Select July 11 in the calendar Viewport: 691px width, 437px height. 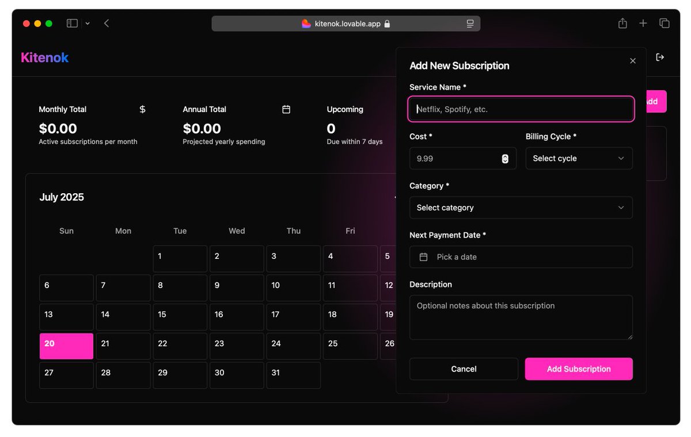tap(350, 288)
